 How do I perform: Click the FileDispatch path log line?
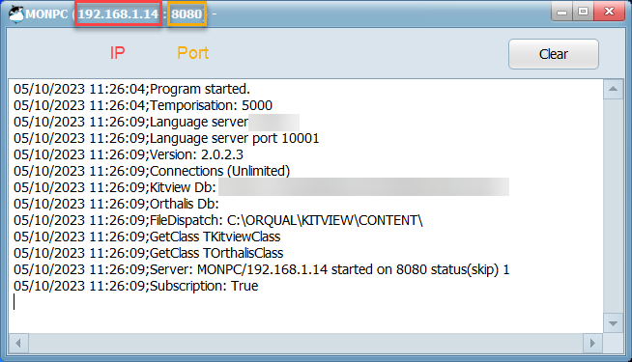[x=218, y=221]
